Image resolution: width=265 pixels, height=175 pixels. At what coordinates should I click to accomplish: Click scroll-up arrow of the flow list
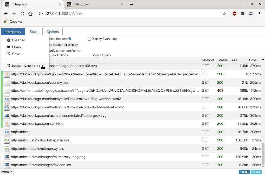click(x=263, y=60)
